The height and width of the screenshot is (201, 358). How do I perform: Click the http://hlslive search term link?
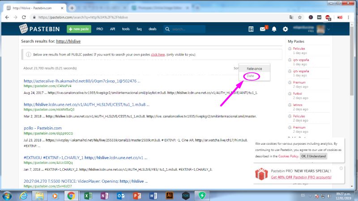(x=68, y=41)
